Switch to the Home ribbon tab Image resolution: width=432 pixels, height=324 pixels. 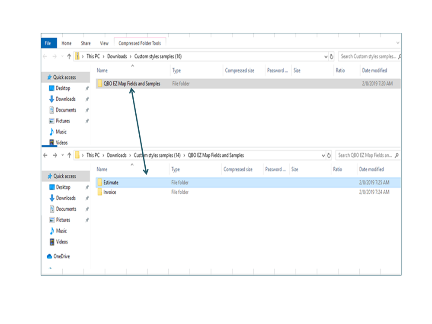(67, 43)
